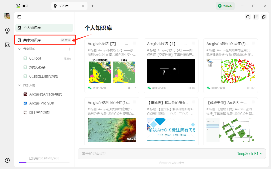Open the search icon above the knowledge cards
Image resolution: width=271 pixels, height=169 pixels.
tap(248, 17)
